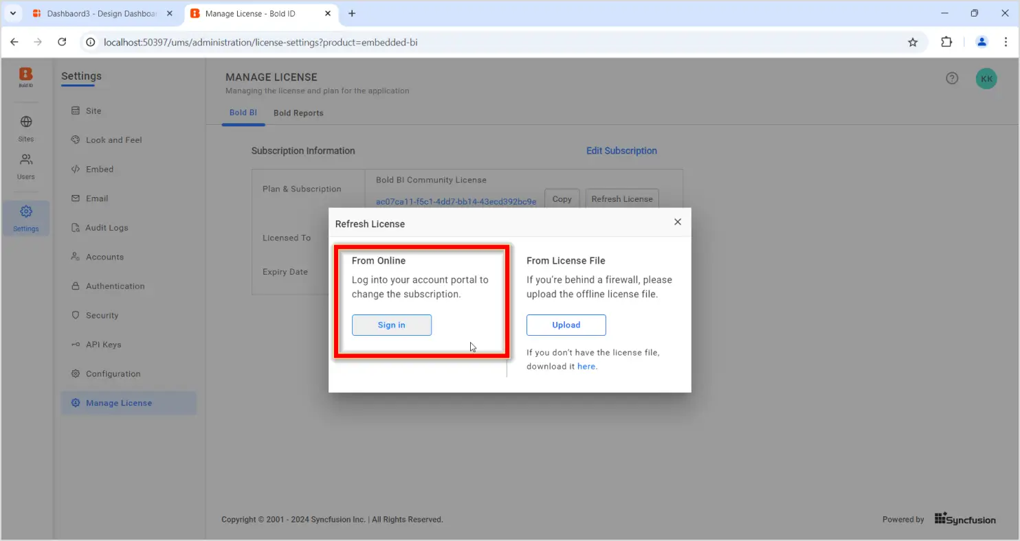Image resolution: width=1020 pixels, height=541 pixels.
Task: Open the KK user profile avatar
Action: [986, 79]
